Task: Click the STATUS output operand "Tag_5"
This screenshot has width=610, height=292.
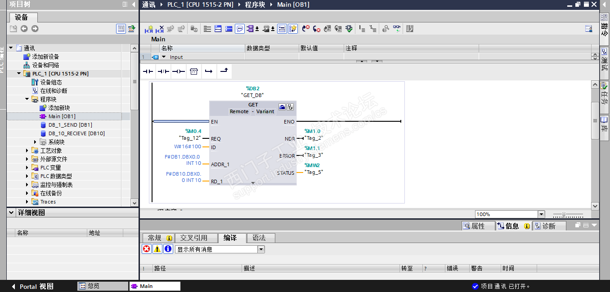Action: [x=314, y=172]
